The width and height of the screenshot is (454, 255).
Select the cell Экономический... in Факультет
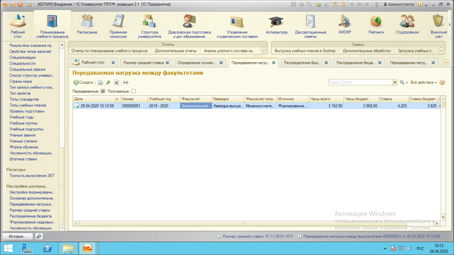[x=196, y=106]
